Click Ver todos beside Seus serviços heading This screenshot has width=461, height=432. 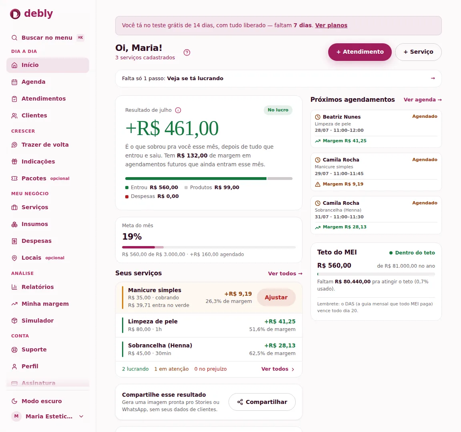pyautogui.click(x=285, y=274)
